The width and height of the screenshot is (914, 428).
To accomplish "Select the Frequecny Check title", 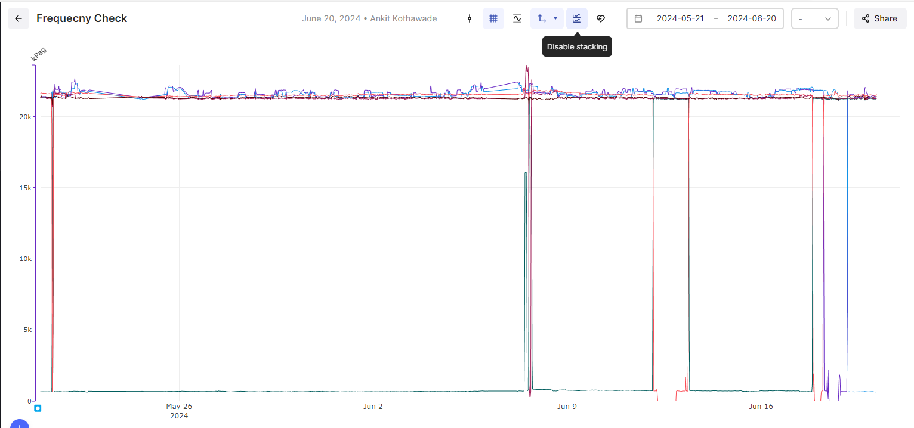I will point(82,18).
